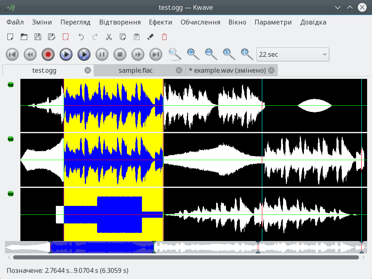
Task: Redo the last undone action
Action: (x=95, y=37)
